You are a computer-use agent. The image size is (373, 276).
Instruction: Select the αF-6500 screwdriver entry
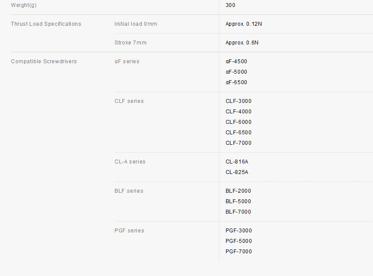tap(236, 82)
